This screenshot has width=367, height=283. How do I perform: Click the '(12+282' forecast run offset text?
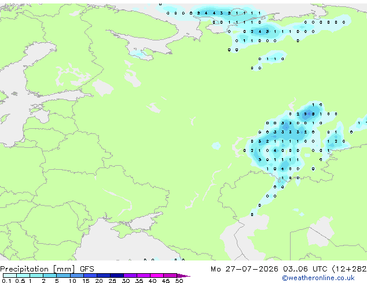349,269
